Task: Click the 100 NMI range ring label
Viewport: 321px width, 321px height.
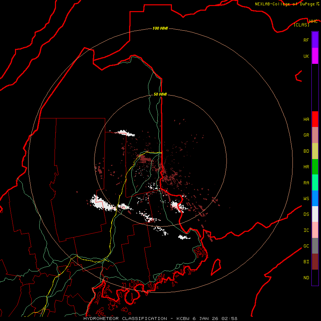Action: (160, 28)
